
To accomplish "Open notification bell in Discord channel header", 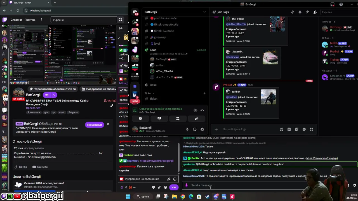I will click(x=300, y=12).
